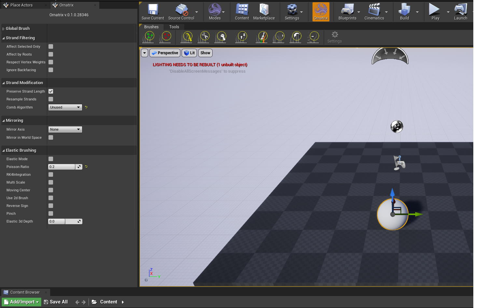The height and width of the screenshot is (308, 500).
Task: Switch to the Place Actors tab
Action: pyautogui.click(x=21, y=5)
